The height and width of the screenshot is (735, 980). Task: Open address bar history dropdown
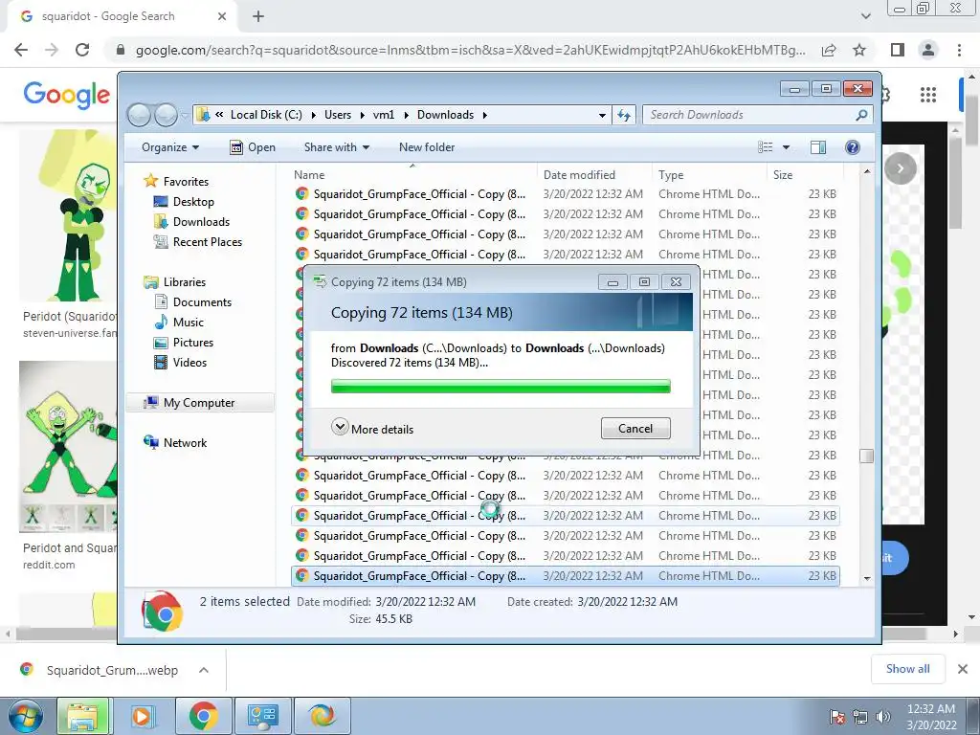(x=602, y=115)
